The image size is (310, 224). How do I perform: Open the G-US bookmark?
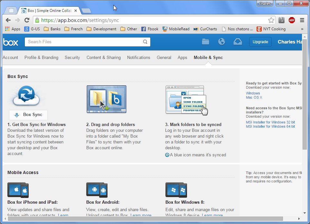[x=32, y=29]
